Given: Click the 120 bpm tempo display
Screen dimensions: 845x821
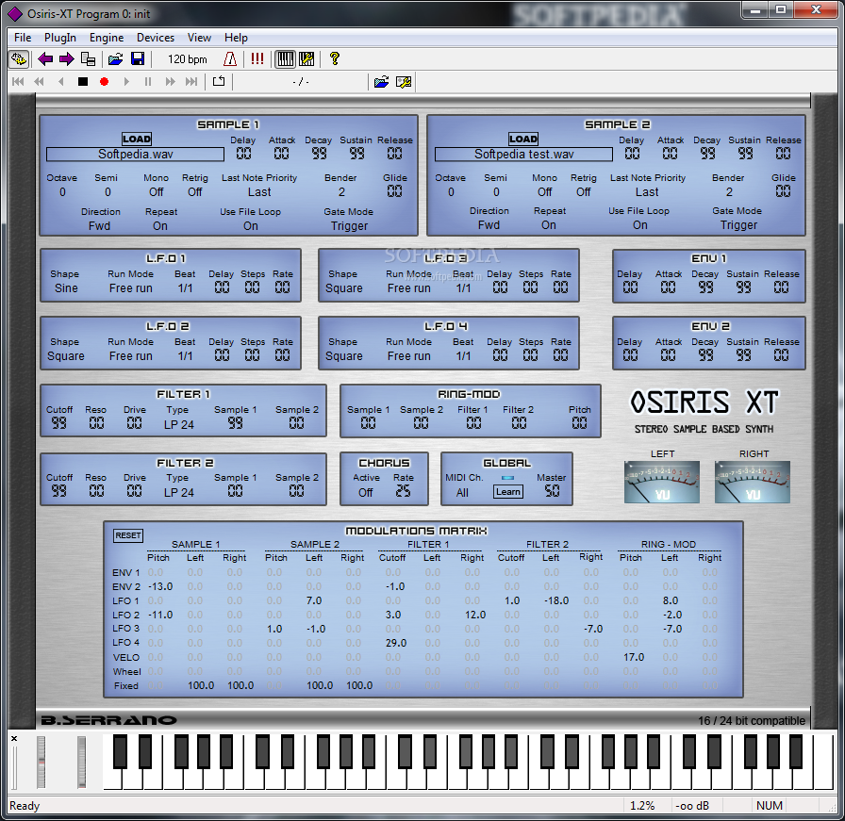Looking at the screenshot, I should coord(187,59).
